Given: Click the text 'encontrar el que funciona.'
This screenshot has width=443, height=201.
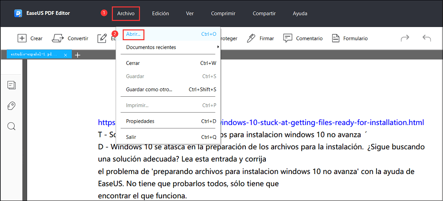Looking at the screenshot, I should [142, 196].
